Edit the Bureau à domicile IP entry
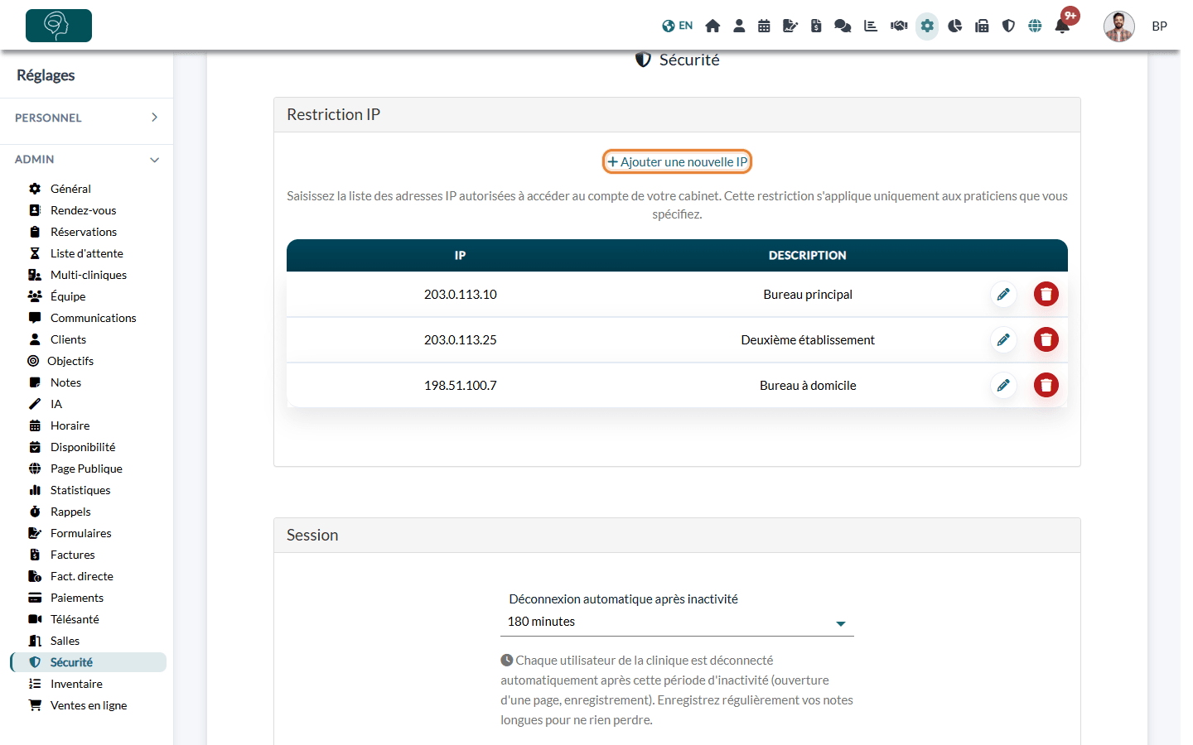Image resolution: width=1193 pixels, height=745 pixels. point(1003,386)
